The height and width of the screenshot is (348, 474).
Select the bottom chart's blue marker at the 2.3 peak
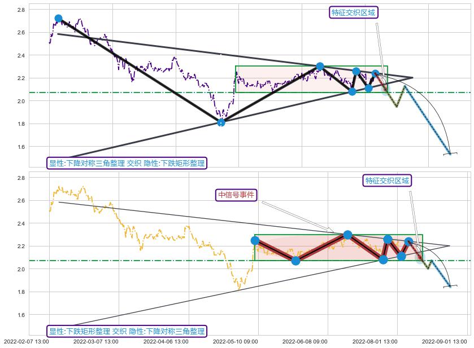(347, 235)
